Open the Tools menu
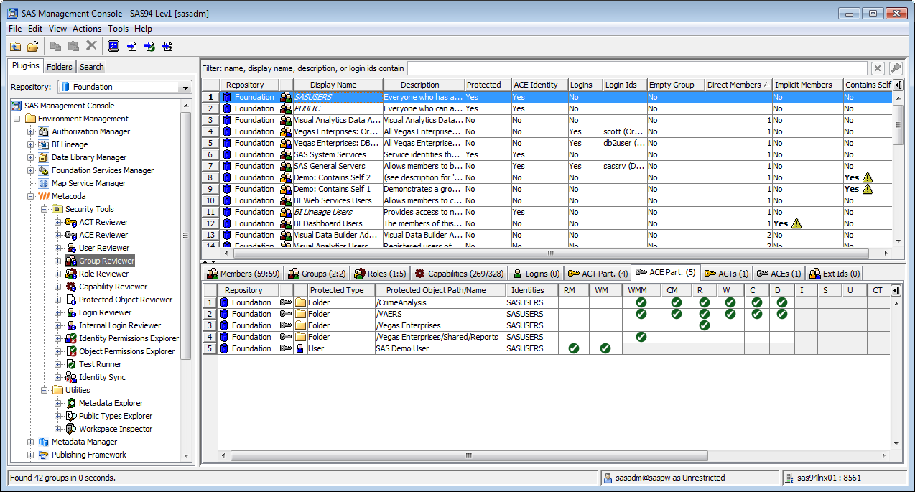 (x=119, y=29)
